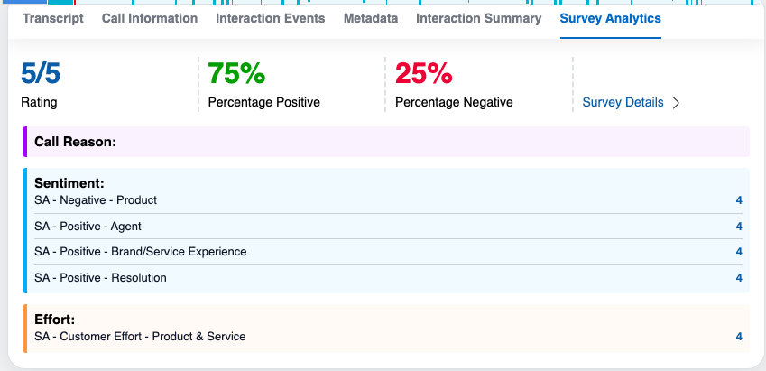Image resolution: width=766 pixels, height=371 pixels.
Task: Click the Survey Analytics tab
Action: tap(611, 18)
